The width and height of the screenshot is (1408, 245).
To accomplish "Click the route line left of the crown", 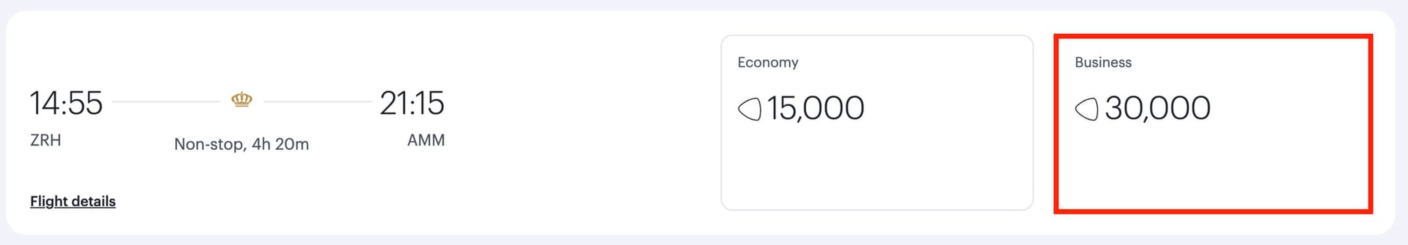I will tap(166, 101).
